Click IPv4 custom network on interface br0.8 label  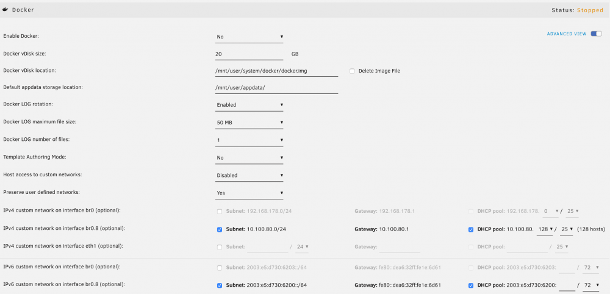(x=65, y=228)
